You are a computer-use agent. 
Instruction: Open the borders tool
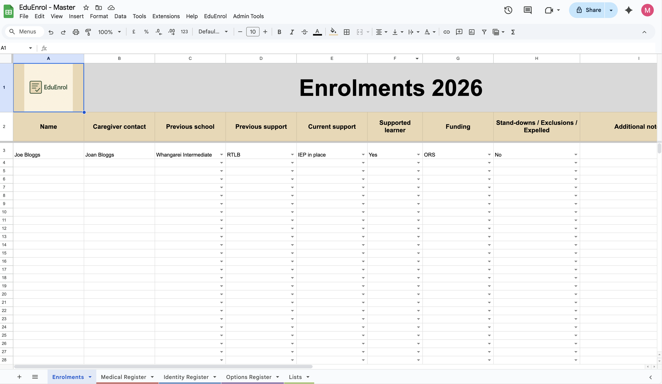click(x=346, y=32)
